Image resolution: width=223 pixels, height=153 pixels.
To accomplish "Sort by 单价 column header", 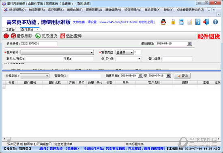I will pyautogui.click(x=81, y=83).
